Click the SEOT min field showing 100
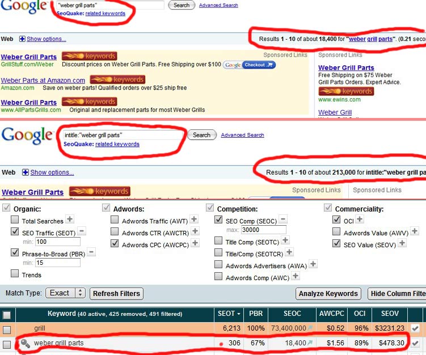The width and height of the screenshot is (426, 355). (58, 242)
